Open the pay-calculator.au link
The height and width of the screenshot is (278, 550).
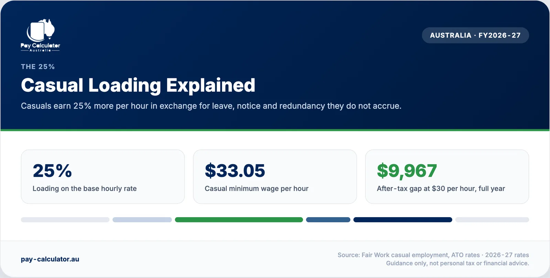point(50,259)
